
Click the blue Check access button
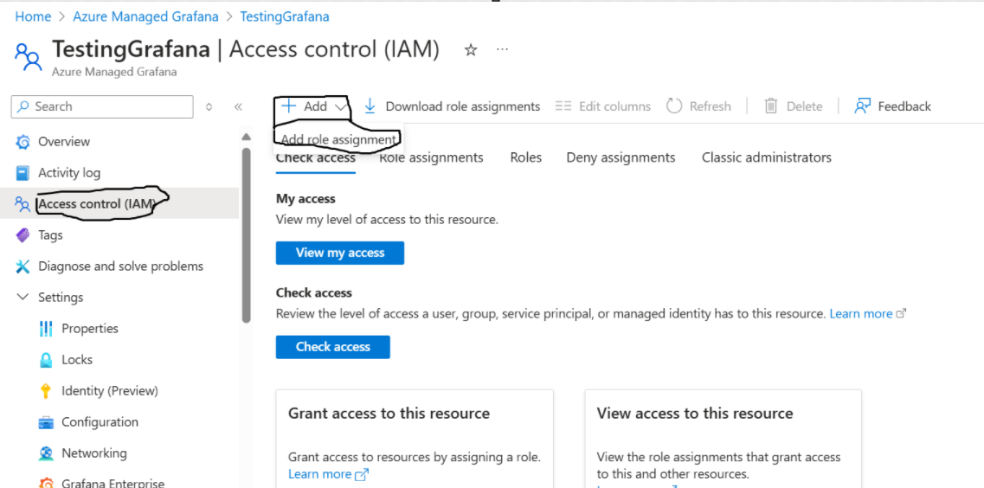pos(332,347)
